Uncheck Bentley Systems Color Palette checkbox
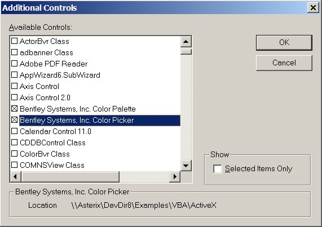Viewport: 322px width, 227px height. [14, 109]
